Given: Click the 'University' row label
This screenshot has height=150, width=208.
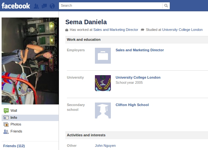Looking at the screenshot, I should pos(75,77).
